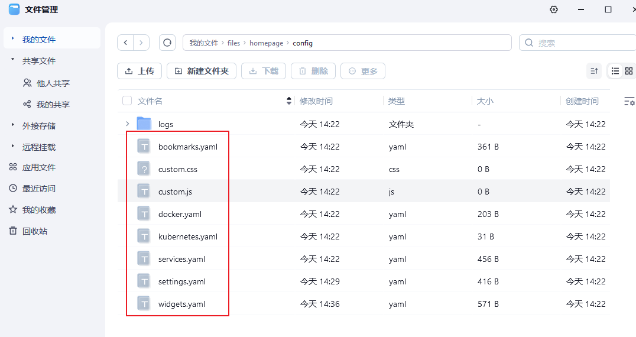Image resolution: width=636 pixels, height=337 pixels.
Task: Open 最近访问 in the sidebar
Action: (x=38, y=189)
